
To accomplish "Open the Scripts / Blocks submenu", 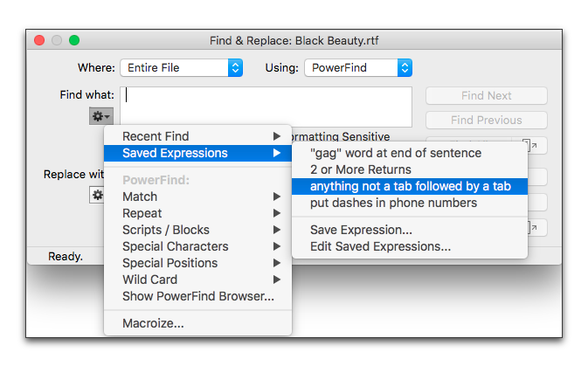I will pyautogui.click(x=198, y=230).
